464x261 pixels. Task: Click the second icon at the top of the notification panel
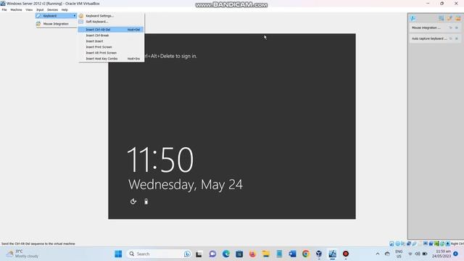coord(449,18)
